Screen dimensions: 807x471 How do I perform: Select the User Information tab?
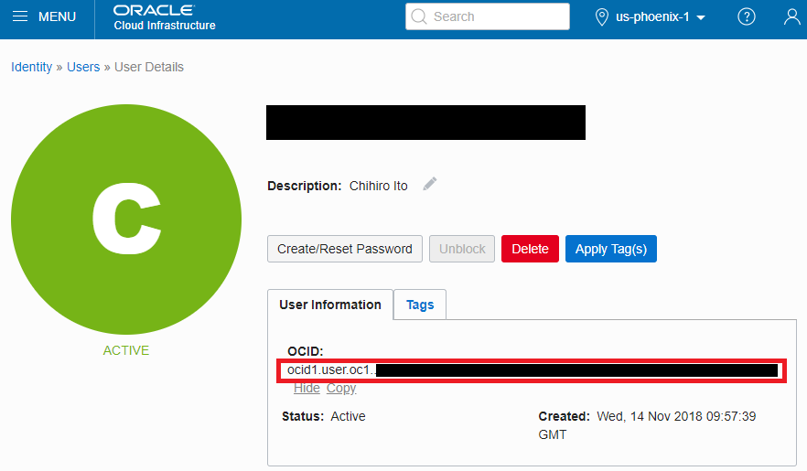(x=330, y=305)
